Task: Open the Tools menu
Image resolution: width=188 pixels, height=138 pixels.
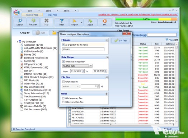Action: [48, 11]
